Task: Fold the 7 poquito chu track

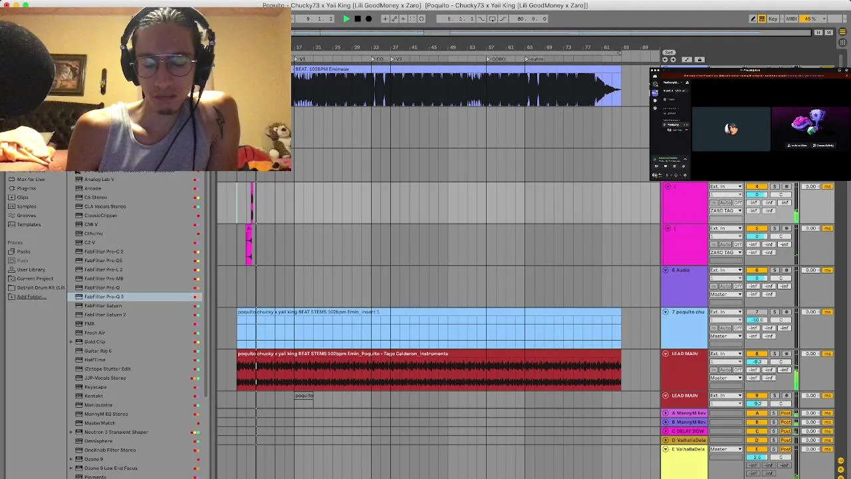Action: click(666, 312)
